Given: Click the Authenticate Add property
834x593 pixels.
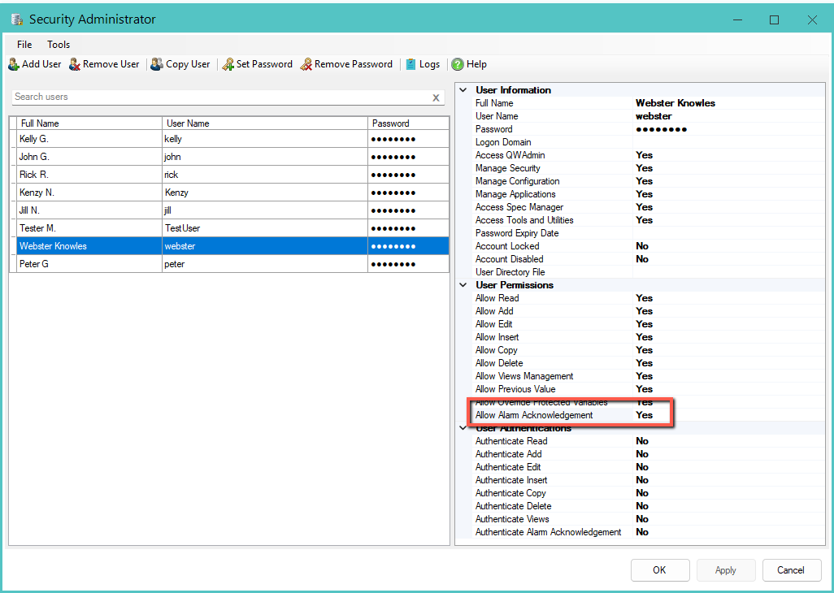Looking at the screenshot, I should coord(648,454).
